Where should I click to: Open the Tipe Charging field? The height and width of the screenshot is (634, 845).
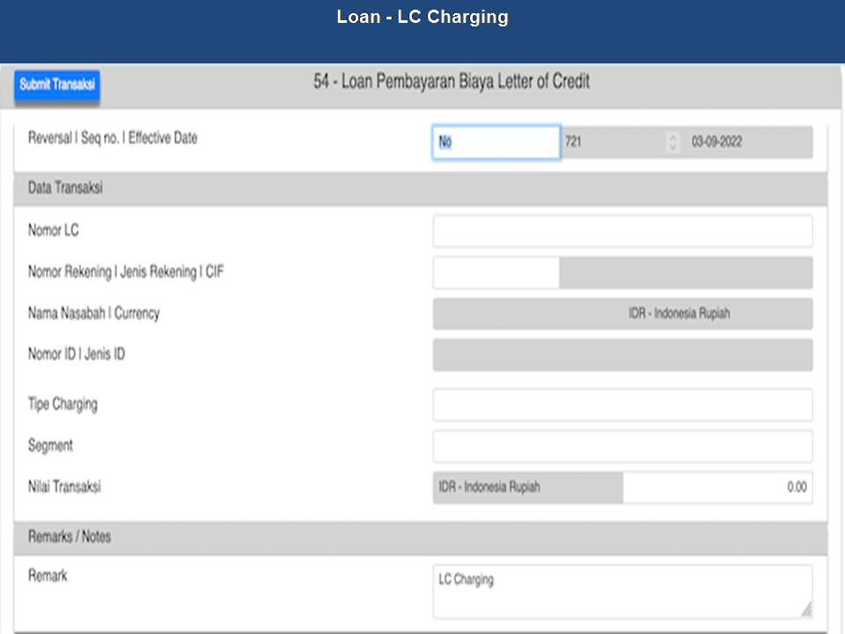tap(622, 405)
